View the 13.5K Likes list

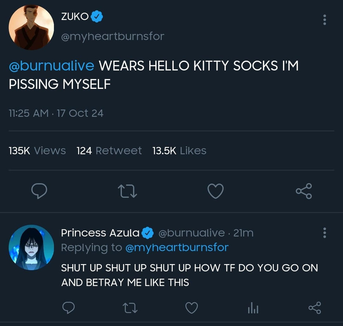179,151
